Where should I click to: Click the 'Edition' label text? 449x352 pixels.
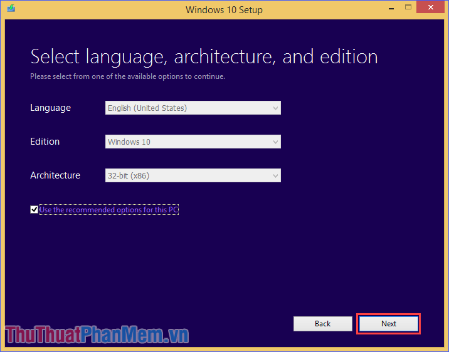point(45,142)
